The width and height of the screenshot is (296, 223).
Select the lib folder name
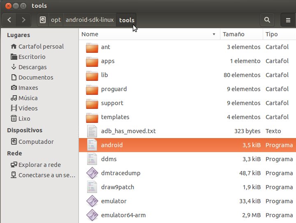tap(104, 75)
